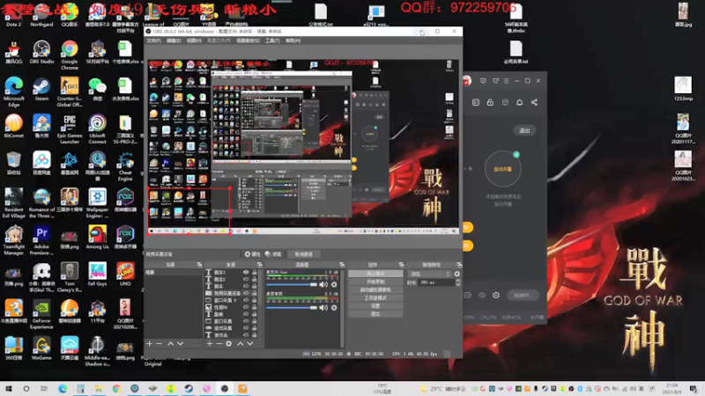Toggle the lock on 游戏采集 source

255,327
